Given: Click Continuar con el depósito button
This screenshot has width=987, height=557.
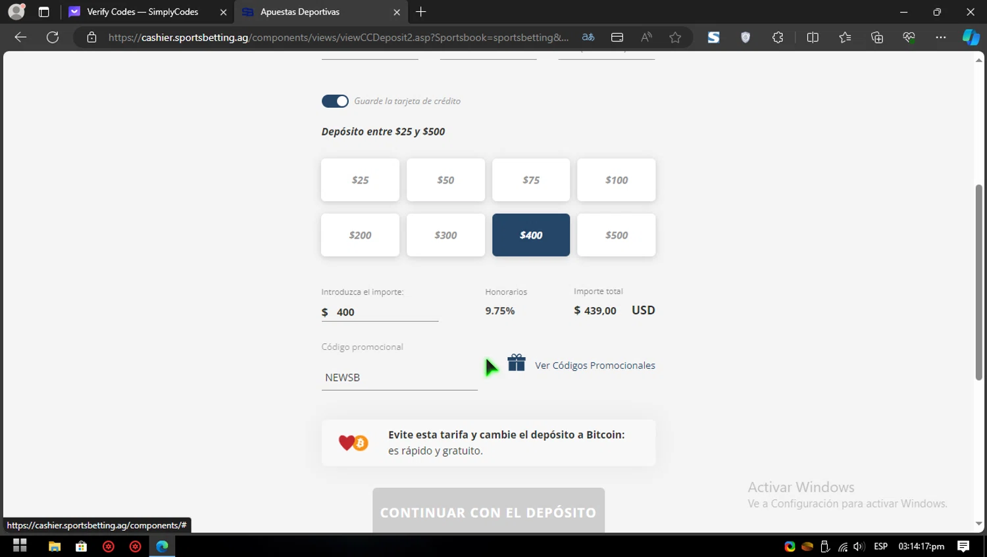Looking at the screenshot, I should 488,511.
